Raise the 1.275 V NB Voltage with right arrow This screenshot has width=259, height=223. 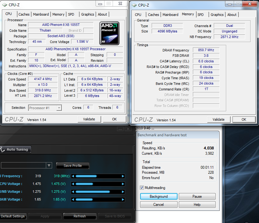pos(123,191)
